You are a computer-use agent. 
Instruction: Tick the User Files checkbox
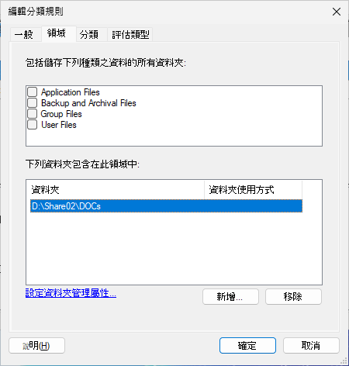pos(33,125)
